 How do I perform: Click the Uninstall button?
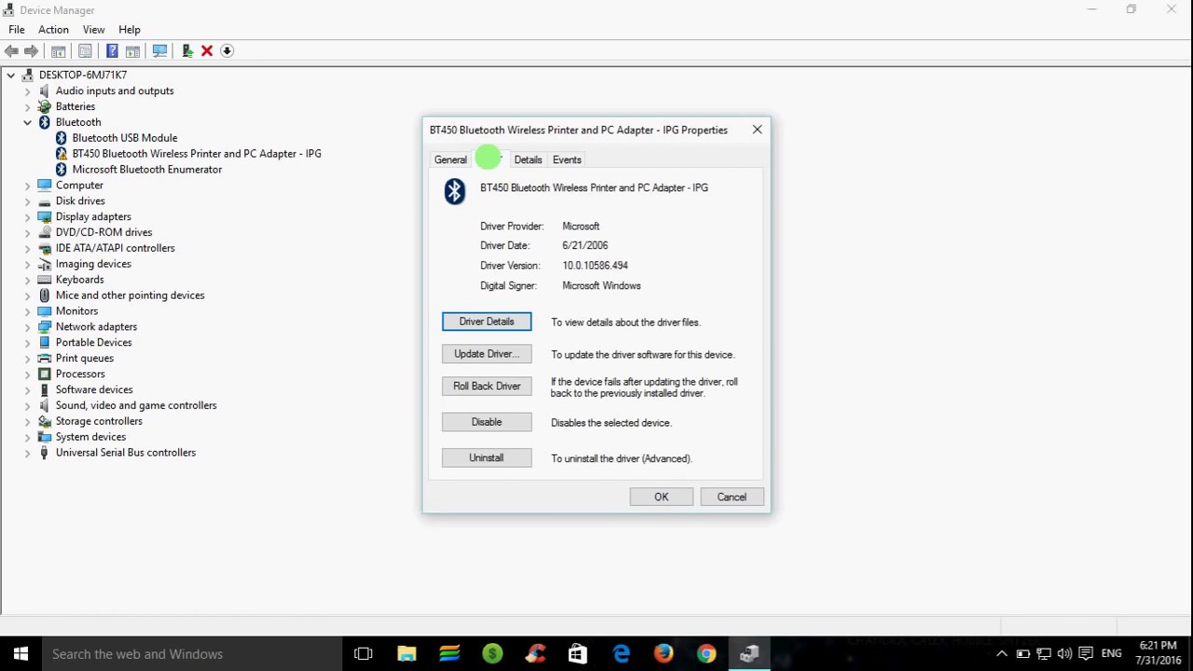click(x=487, y=458)
